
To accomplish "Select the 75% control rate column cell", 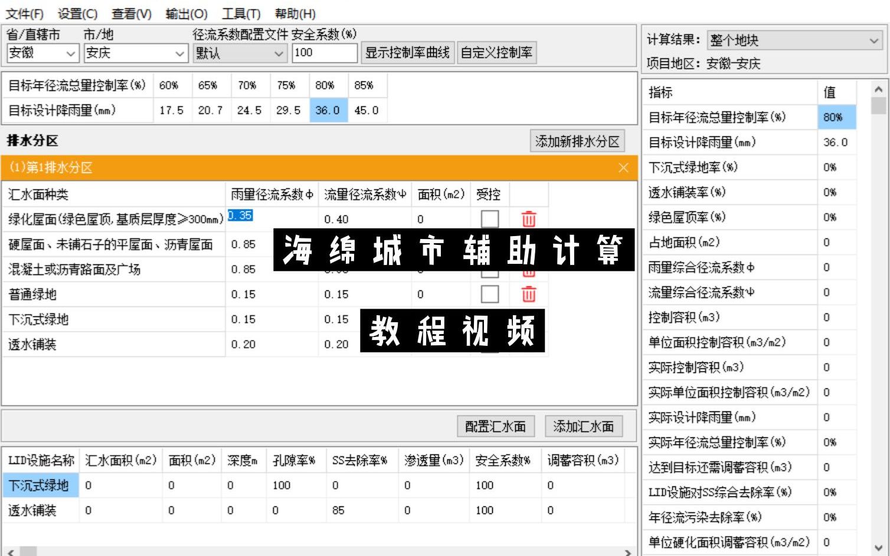I will [x=289, y=86].
